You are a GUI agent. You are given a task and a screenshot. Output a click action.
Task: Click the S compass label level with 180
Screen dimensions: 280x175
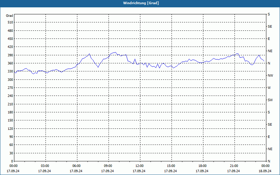(x=269, y=112)
